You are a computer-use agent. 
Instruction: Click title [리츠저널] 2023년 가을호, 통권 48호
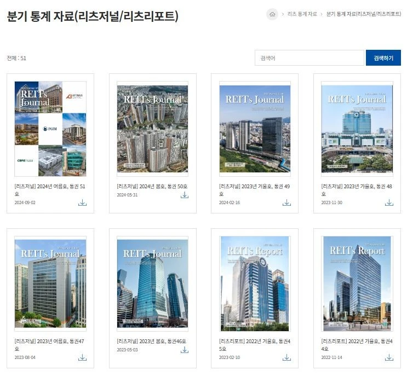pos(357,190)
